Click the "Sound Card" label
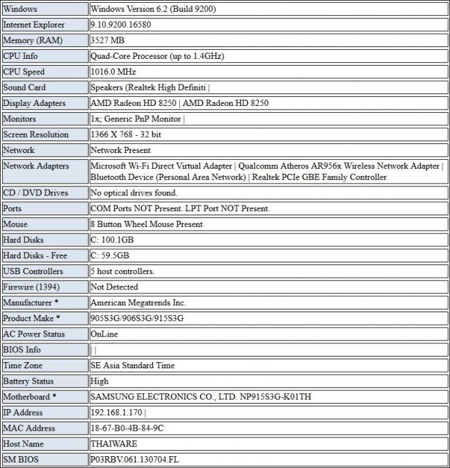 [x=24, y=87]
